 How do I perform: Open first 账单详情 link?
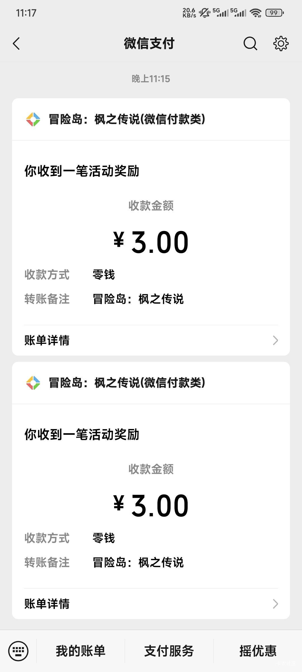click(x=47, y=340)
